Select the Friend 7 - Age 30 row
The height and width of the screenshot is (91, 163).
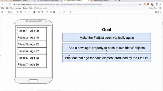coord(32,64)
